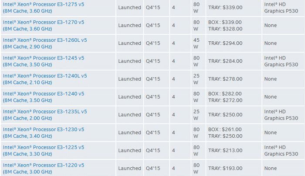Open the Intel Xeon Processor E3-1240L v5 link
Viewport: 305px width, 176px height.
[45, 79]
